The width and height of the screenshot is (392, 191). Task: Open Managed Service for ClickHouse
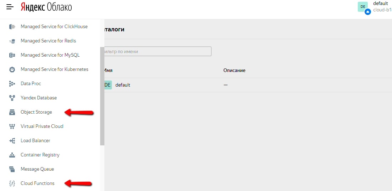(54, 26)
